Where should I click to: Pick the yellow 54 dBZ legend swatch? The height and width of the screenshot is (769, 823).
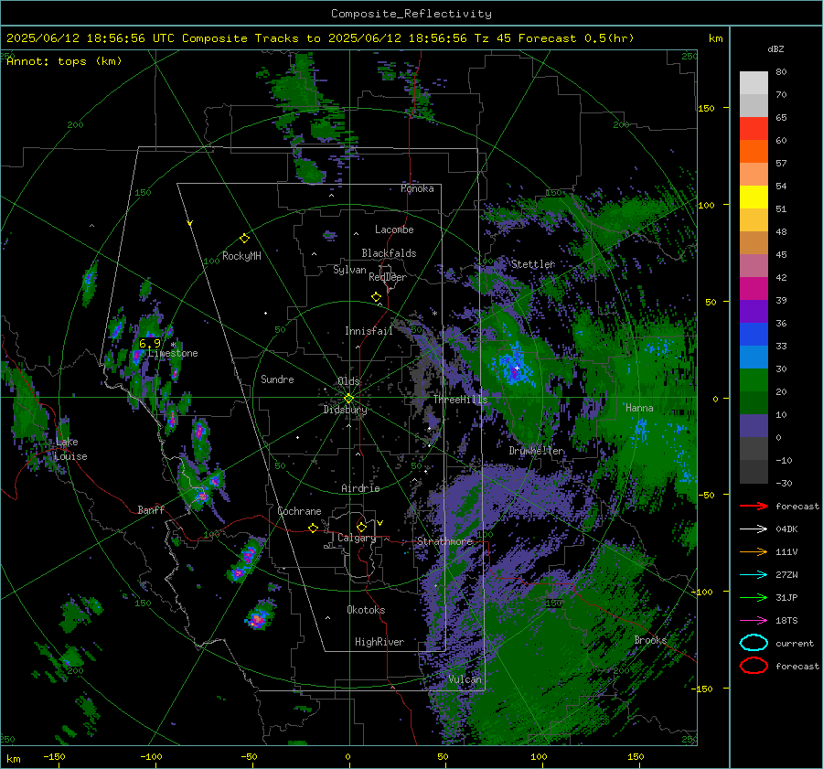[754, 197]
